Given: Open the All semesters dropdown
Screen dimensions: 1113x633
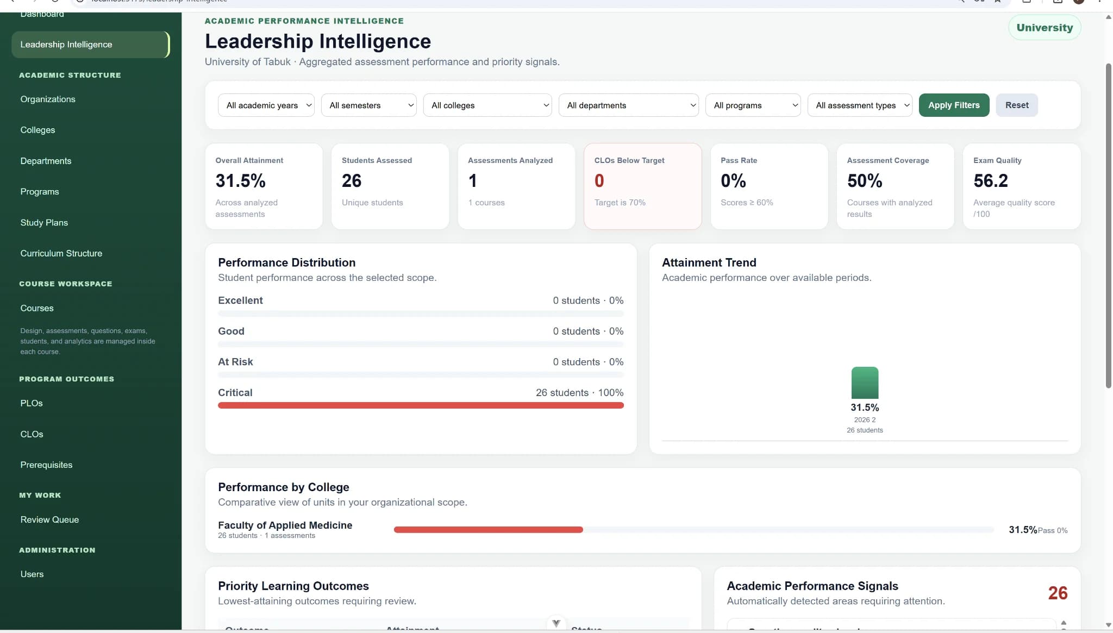Looking at the screenshot, I should point(369,105).
